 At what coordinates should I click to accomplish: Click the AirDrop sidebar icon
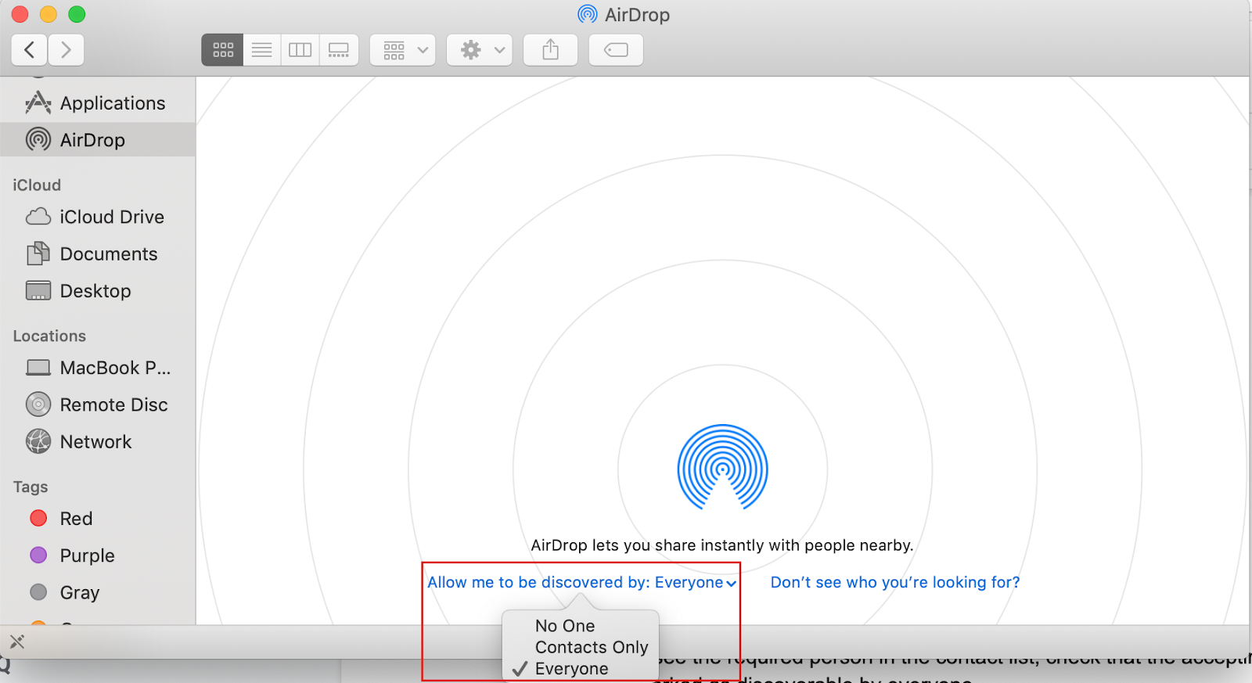(38, 139)
